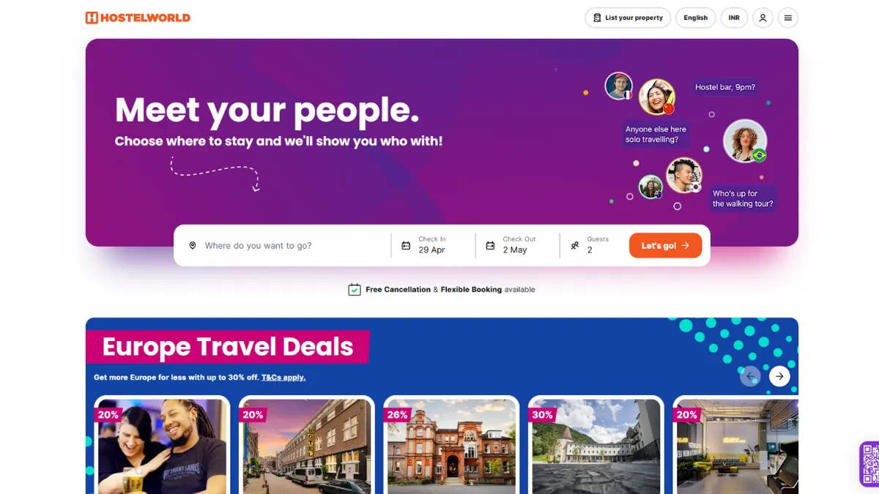Click the Check Out calendar icon
879x494 pixels.
(490, 246)
